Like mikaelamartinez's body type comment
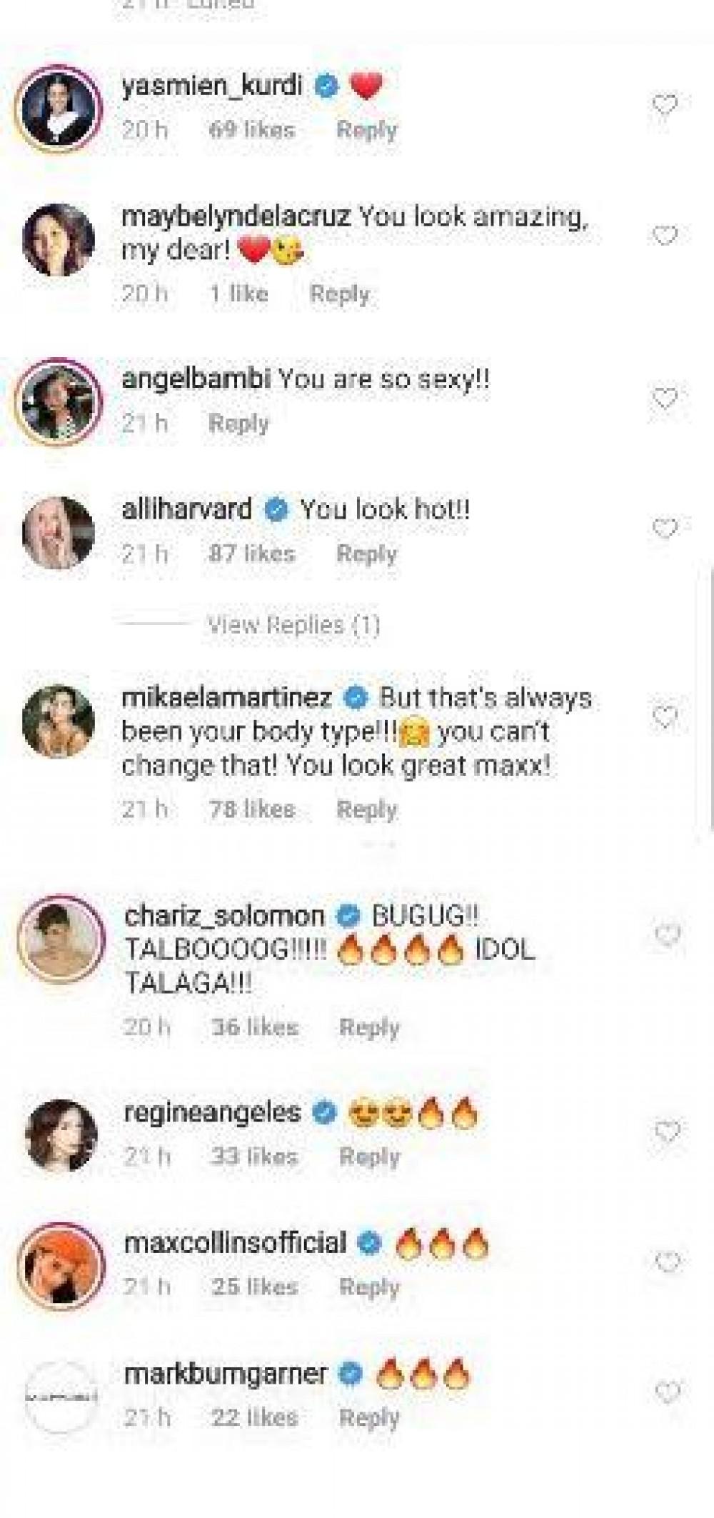Image resolution: width=714 pixels, height=1518 pixels. pyautogui.click(x=665, y=716)
